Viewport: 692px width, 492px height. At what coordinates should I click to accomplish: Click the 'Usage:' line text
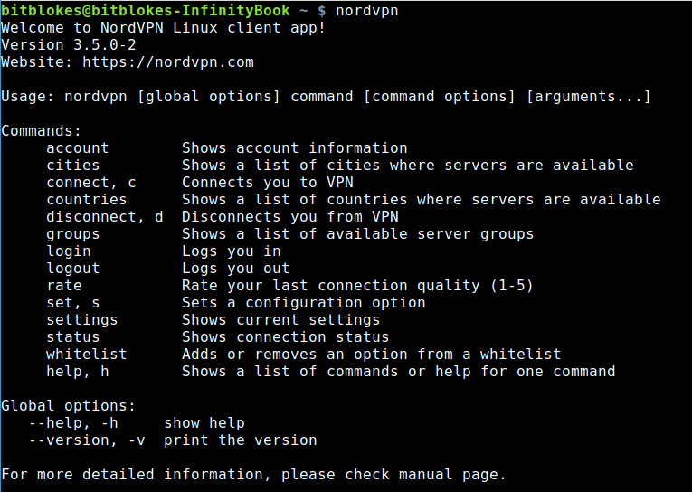(327, 97)
